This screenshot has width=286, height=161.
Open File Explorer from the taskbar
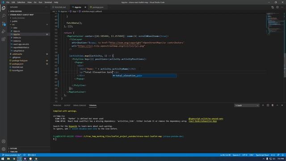pyautogui.click(x=8, y=159)
